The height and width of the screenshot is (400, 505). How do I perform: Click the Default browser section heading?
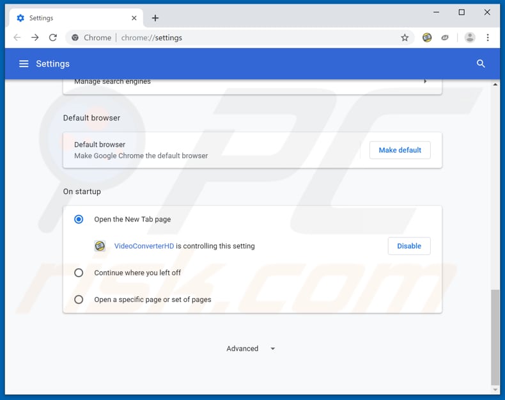click(x=92, y=118)
